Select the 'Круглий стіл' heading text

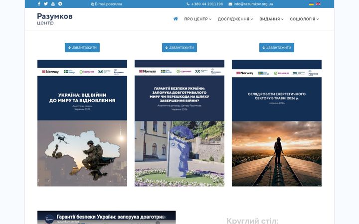[x=252, y=221]
